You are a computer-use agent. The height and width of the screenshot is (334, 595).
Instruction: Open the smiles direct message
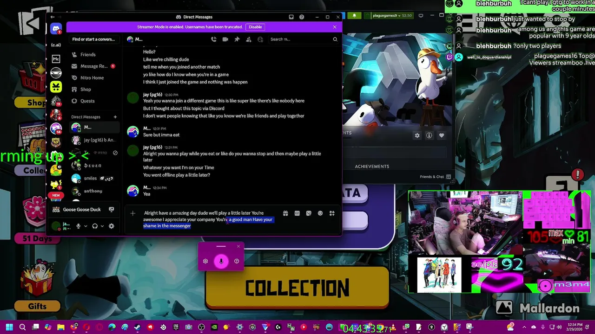pyautogui.click(x=94, y=178)
